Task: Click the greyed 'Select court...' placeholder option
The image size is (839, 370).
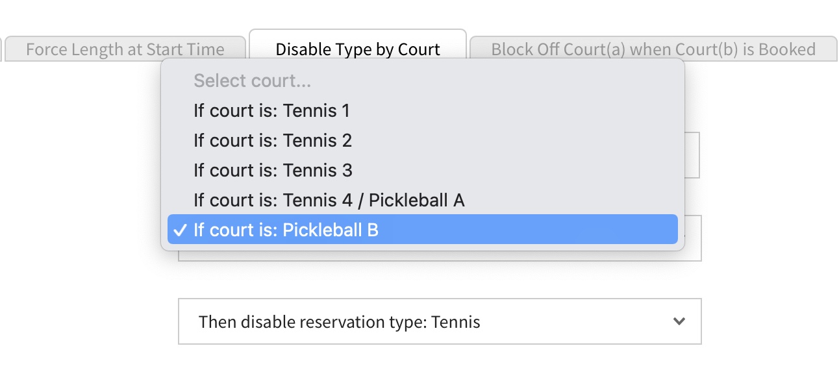Action: click(252, 80)
